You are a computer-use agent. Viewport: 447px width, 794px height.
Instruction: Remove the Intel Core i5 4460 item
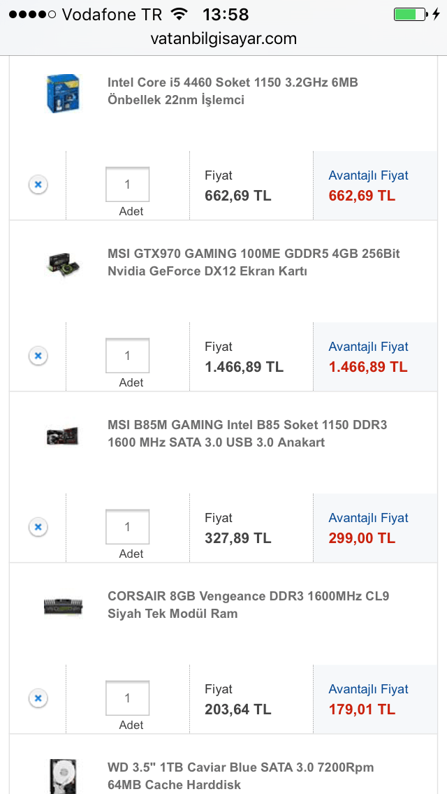tap(38, 185)
